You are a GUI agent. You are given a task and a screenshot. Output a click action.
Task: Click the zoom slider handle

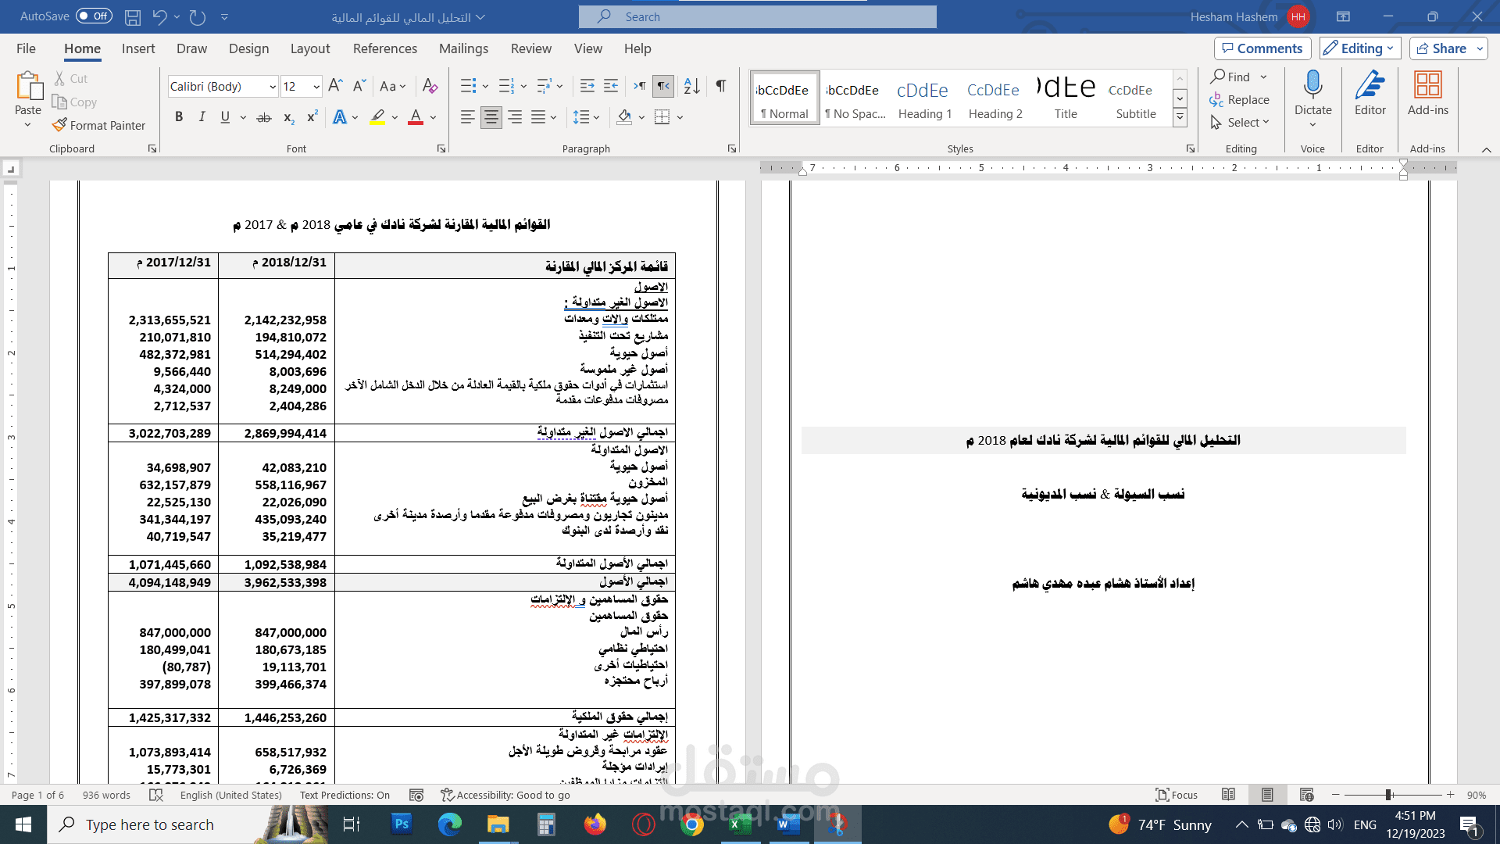(x=1389, y=795)
